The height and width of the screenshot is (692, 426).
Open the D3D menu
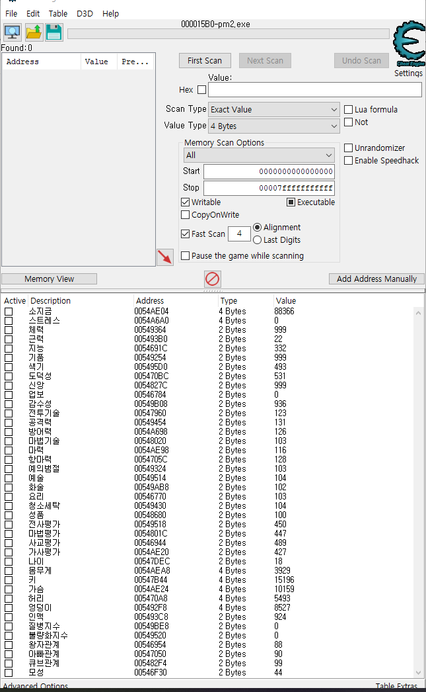[85, 14]
